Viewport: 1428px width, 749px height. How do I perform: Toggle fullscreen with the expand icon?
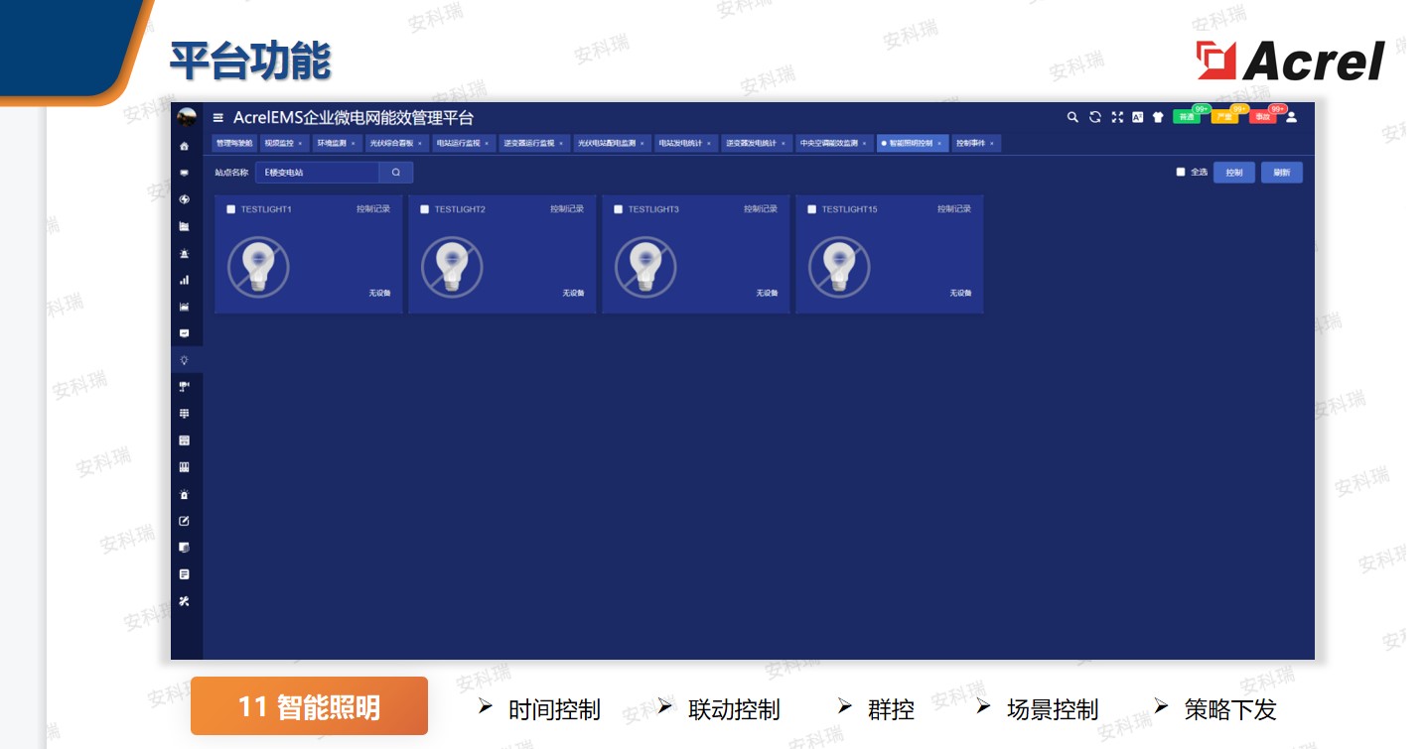(1117, 117)
